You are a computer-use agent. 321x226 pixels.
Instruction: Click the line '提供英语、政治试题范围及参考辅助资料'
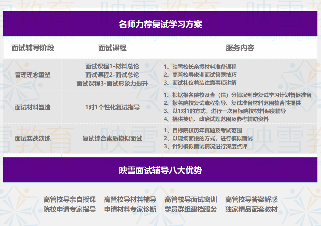(x=216, y=119)
